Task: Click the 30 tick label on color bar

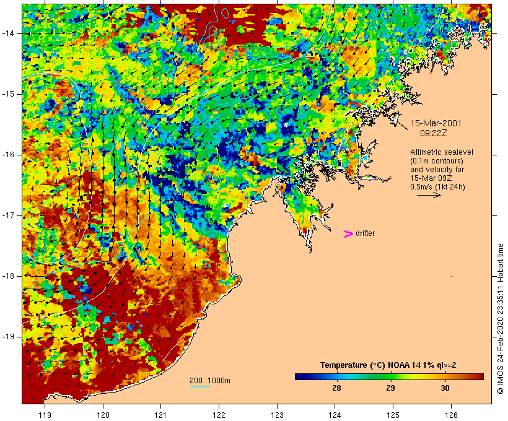Action: pos(445,388)
